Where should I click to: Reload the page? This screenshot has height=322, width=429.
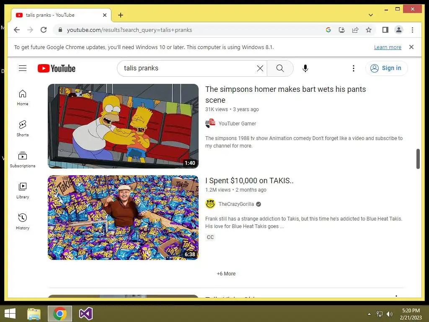click(x=44, y=30)
